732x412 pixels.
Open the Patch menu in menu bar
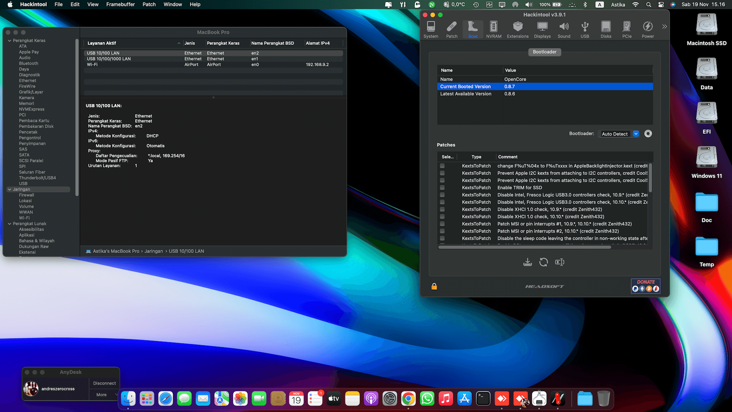click(x=149, y=5)
